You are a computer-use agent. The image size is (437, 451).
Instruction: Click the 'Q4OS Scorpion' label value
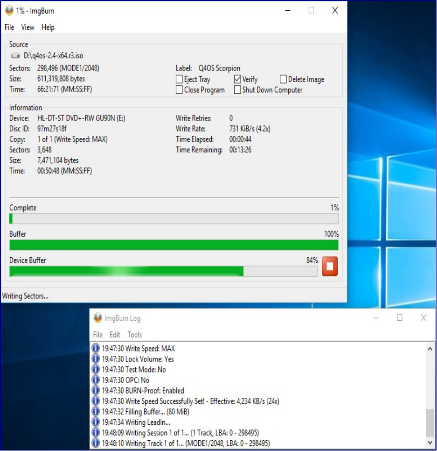(x=219, y=68)
